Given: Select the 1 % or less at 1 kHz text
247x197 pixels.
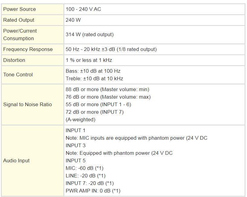Looking at the screenshot, I should coord(89,60).
